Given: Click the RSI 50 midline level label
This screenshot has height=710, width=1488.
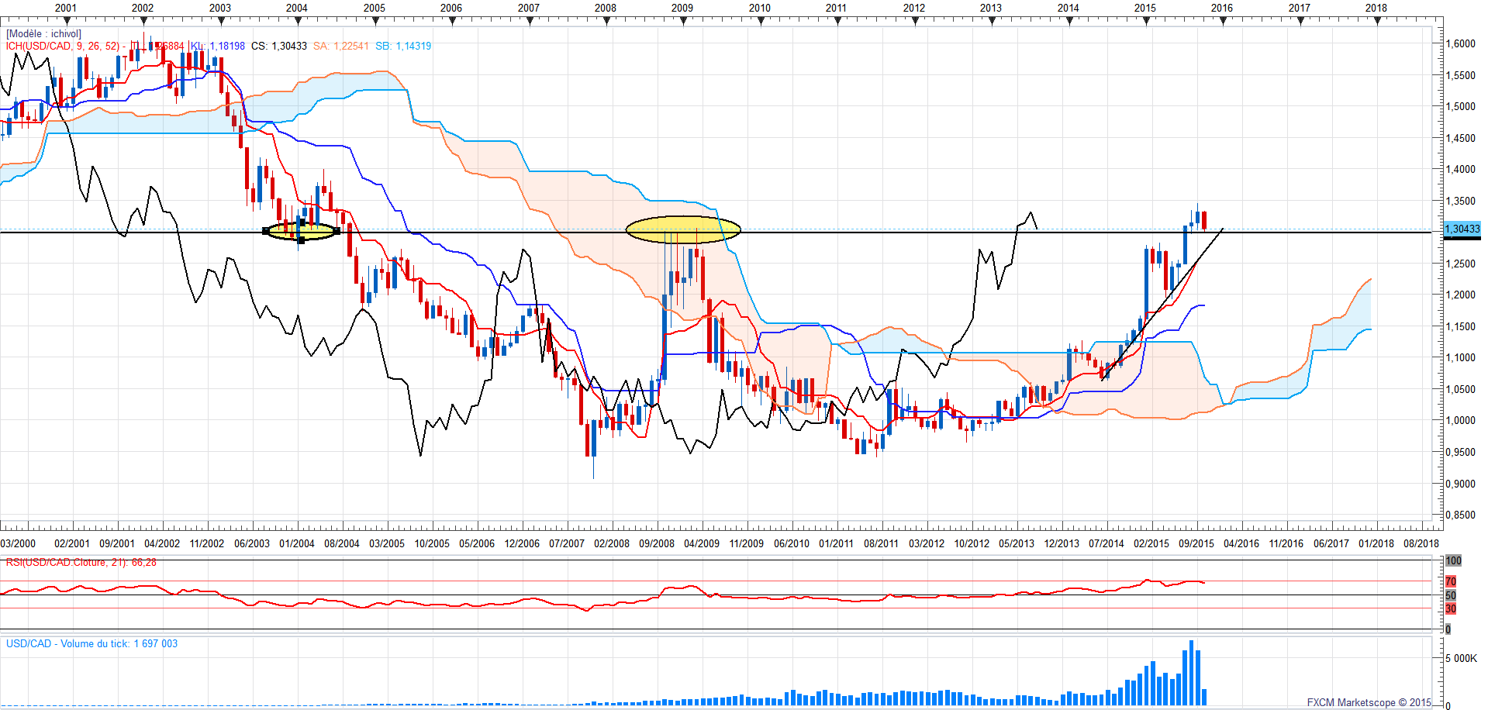Looking at the screenshot, I should [x=1451, y=595].
